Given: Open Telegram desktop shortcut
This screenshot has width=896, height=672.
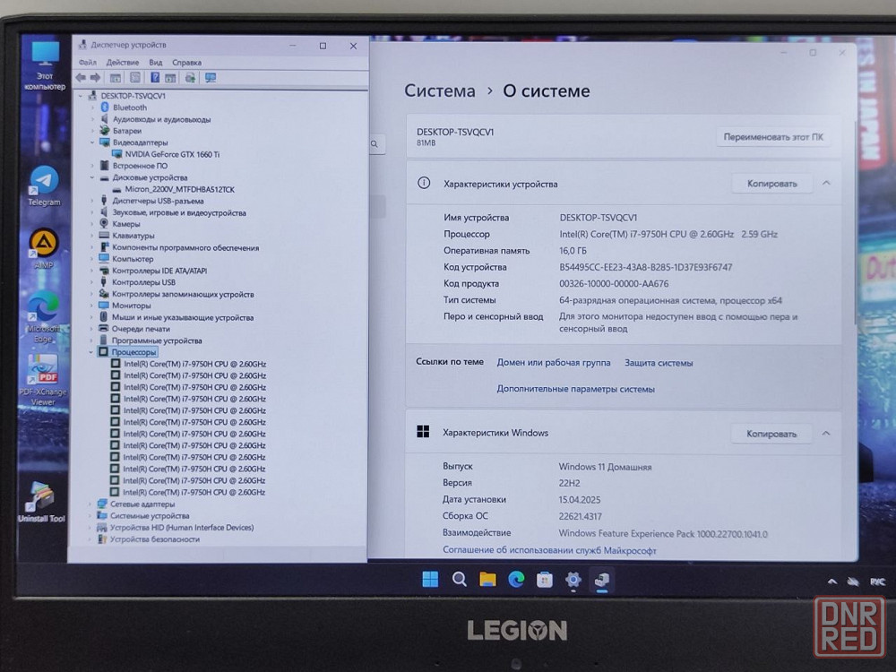Looking at the screenshot, I should (44, 185).
